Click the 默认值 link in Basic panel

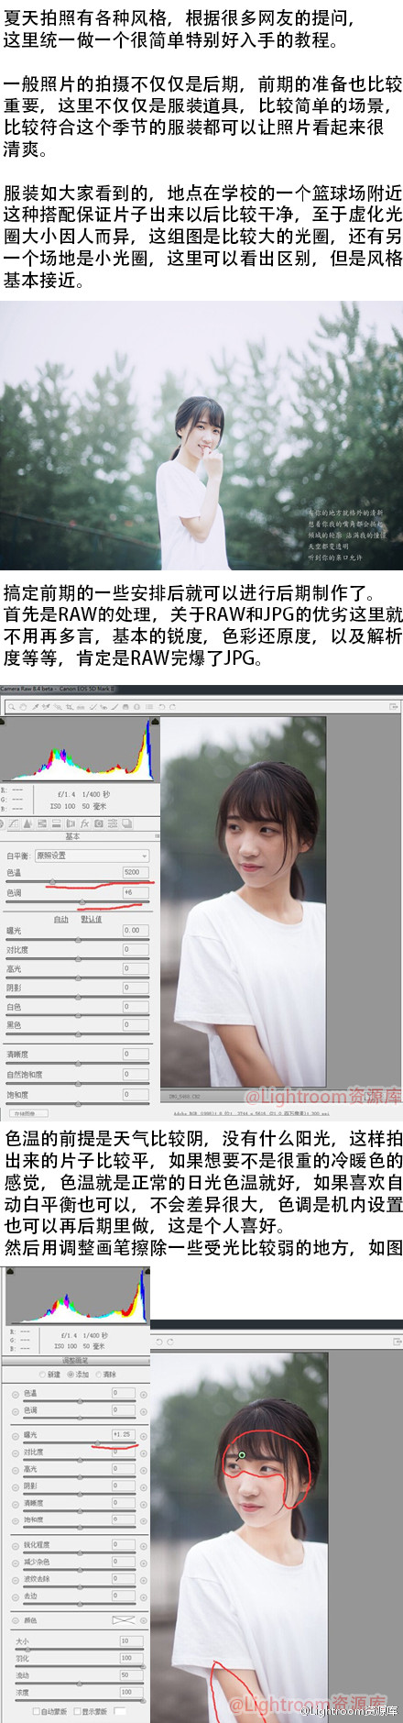91,919
